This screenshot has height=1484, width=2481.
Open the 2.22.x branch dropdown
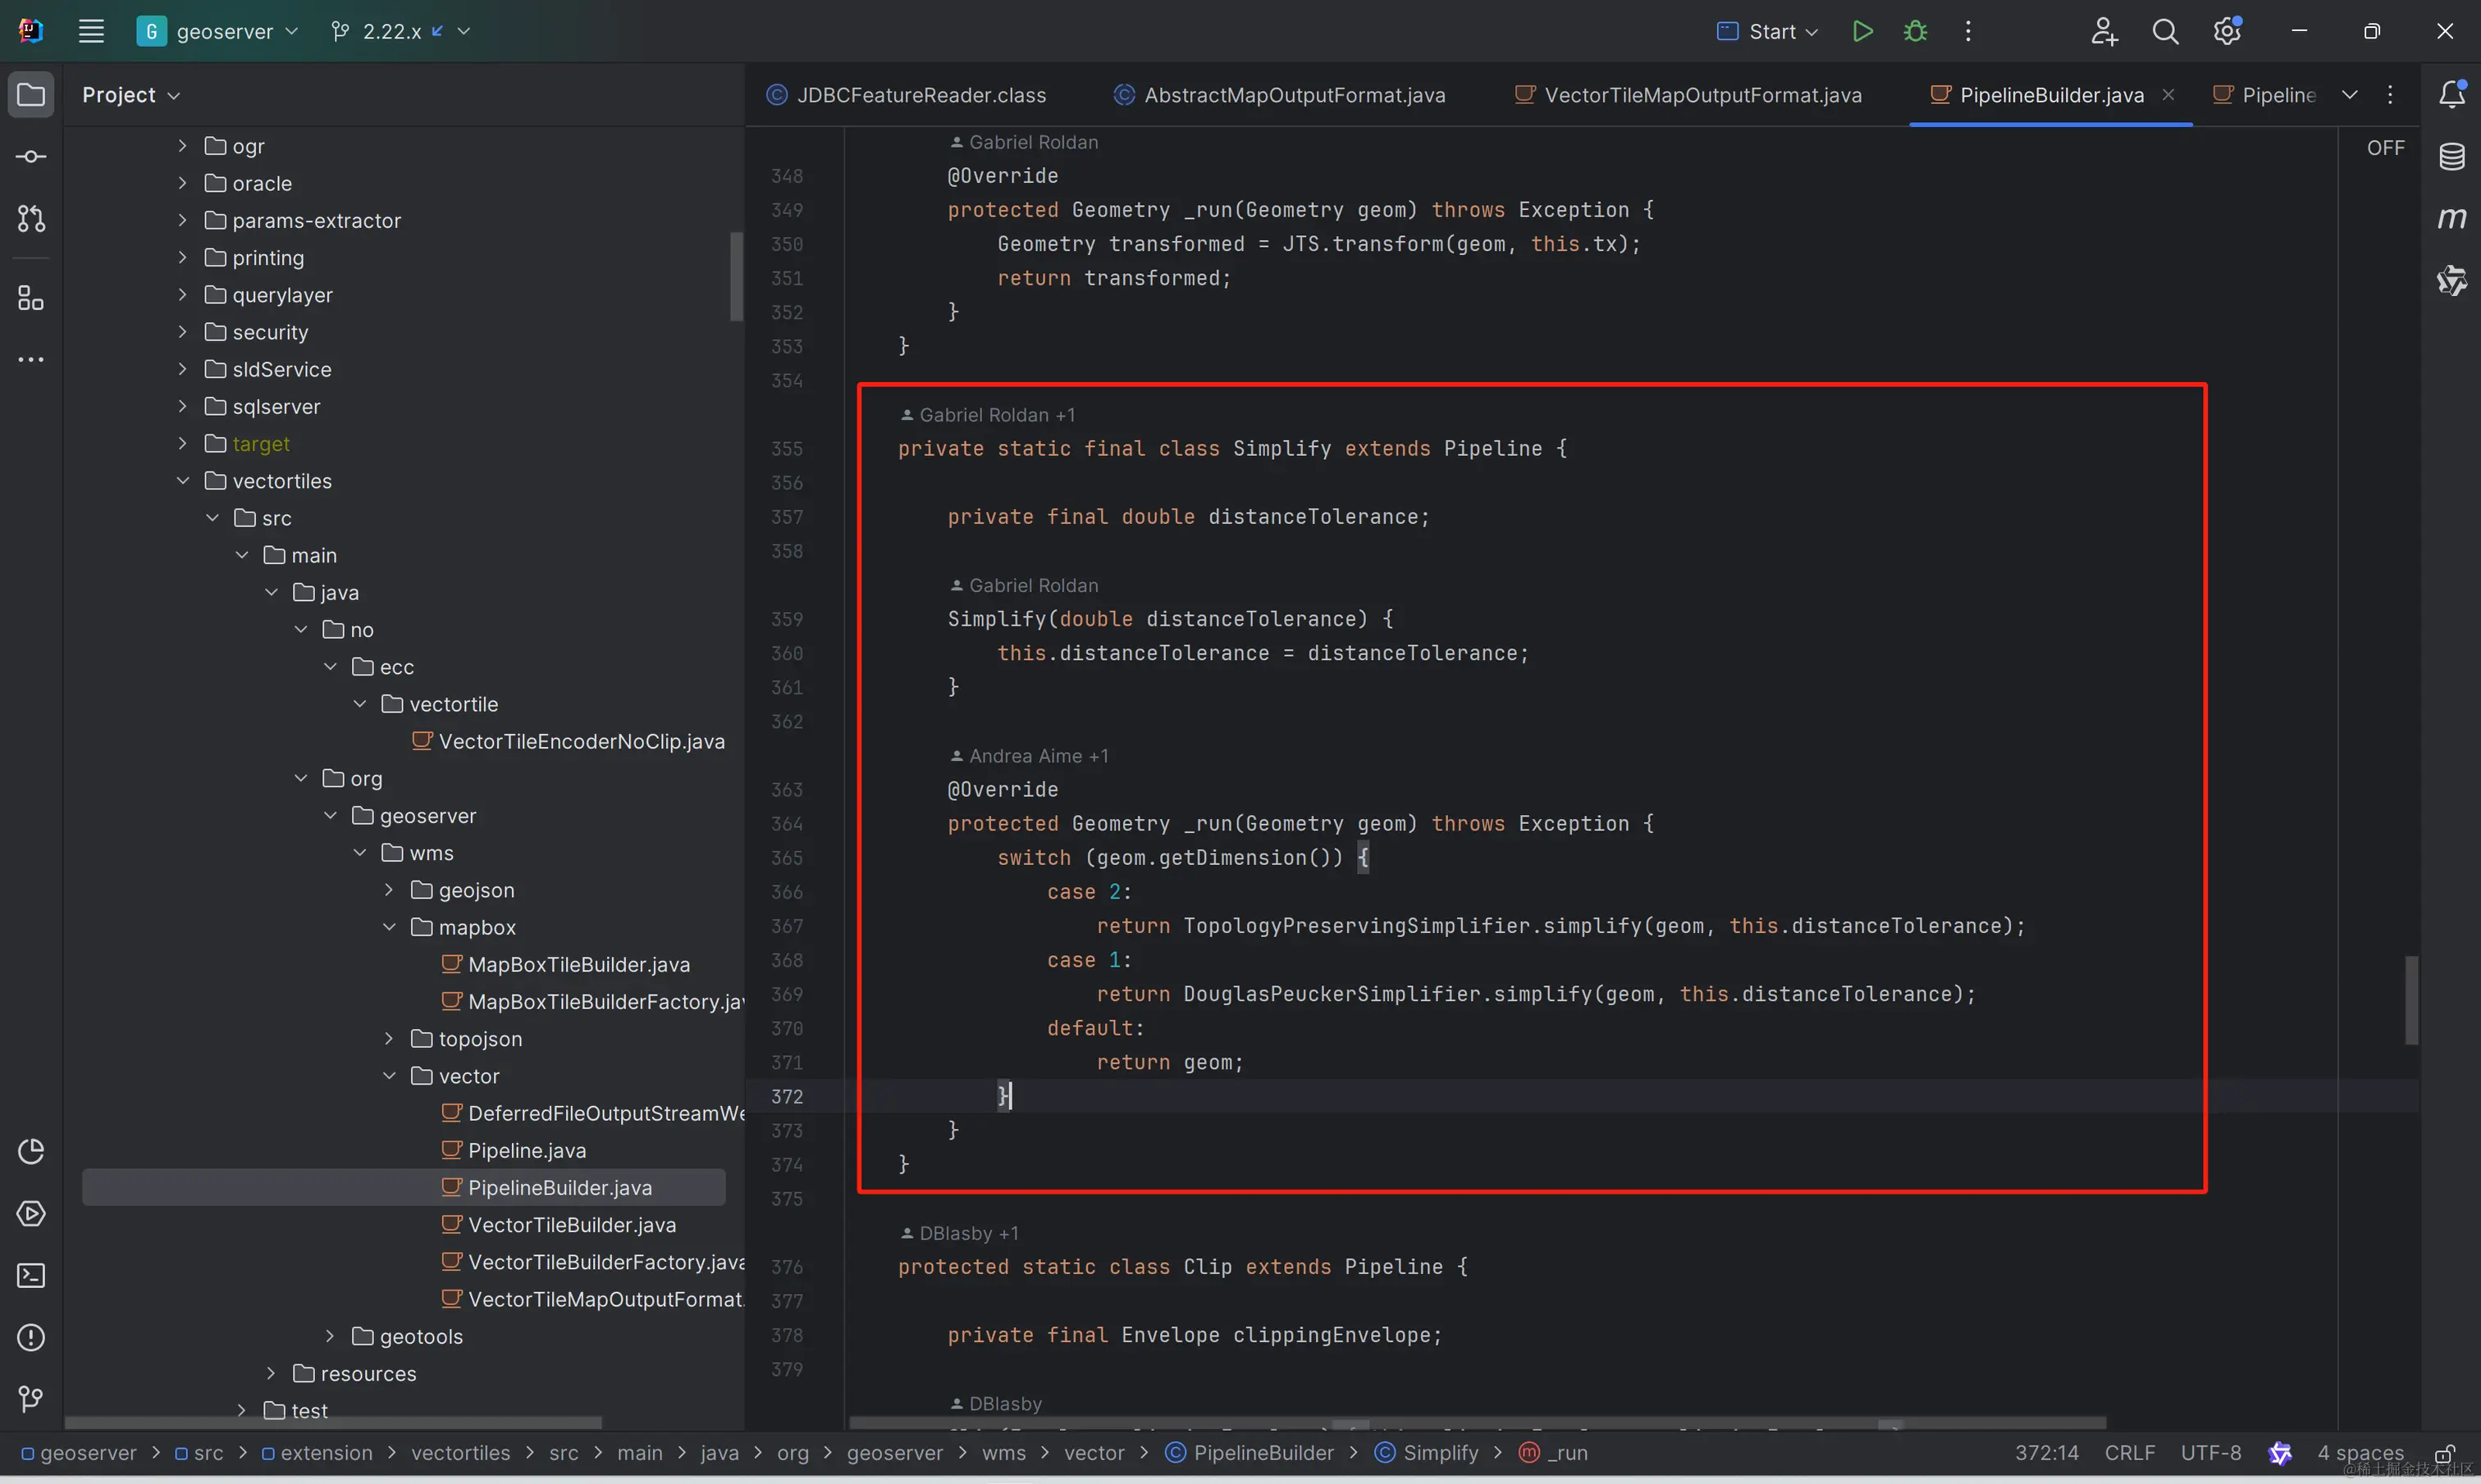(x=400, y=31)
